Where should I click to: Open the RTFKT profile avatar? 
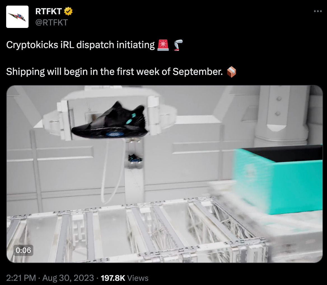click(17, 17)
